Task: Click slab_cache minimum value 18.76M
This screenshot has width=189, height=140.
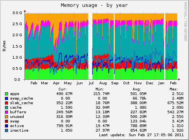Action: click(102, 103)
